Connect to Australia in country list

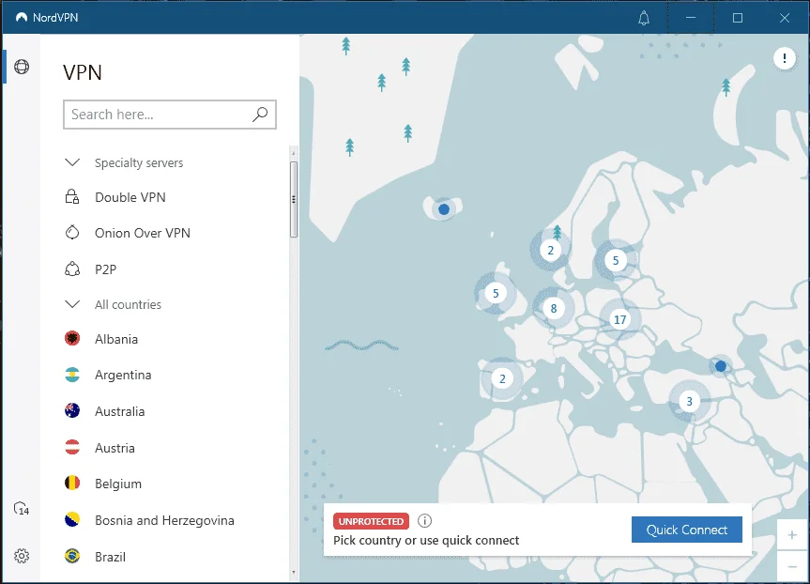click(x=119, y=411)
